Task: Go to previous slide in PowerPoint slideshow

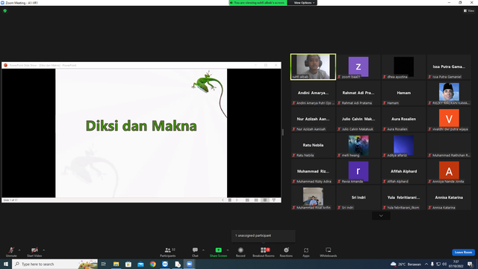Action: tap(223, 200)
